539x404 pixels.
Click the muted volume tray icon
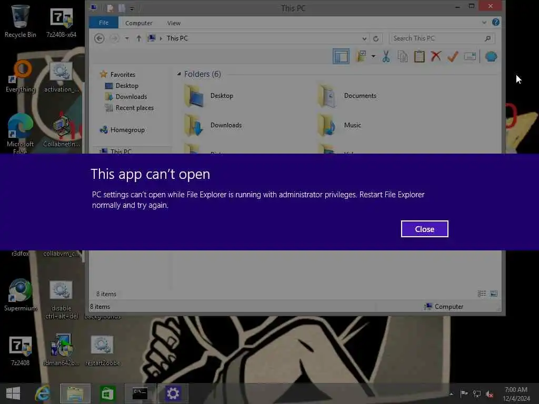click(490, 394)
